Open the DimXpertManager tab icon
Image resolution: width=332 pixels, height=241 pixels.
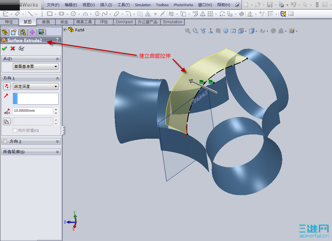click(x=32, y=32)
